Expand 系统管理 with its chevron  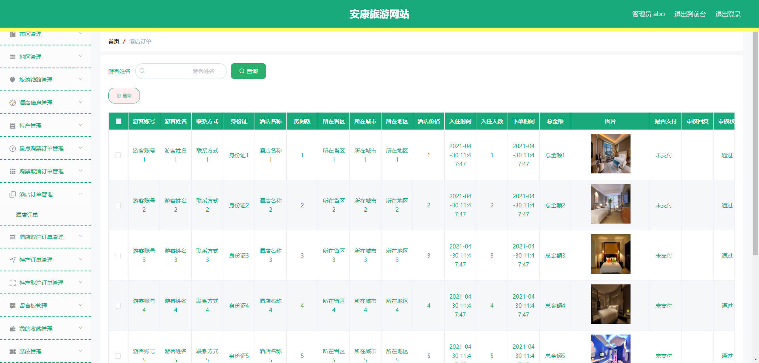point(81,351)
